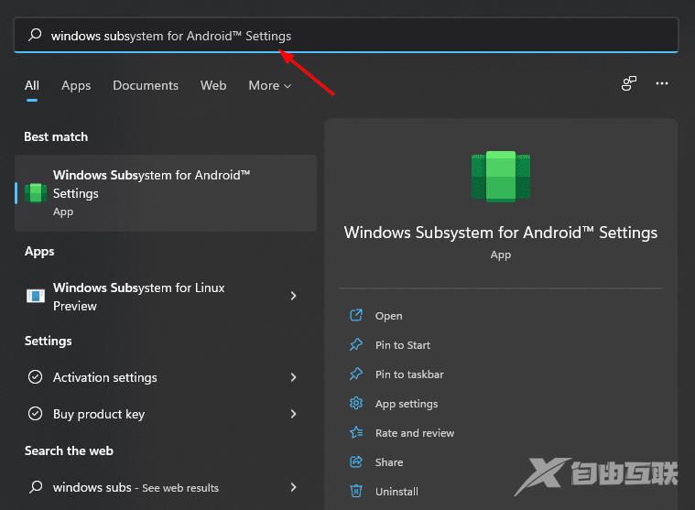Switch to the Apps tab
The height and width of the screenshot is (510, 695).
click(76, 85)
